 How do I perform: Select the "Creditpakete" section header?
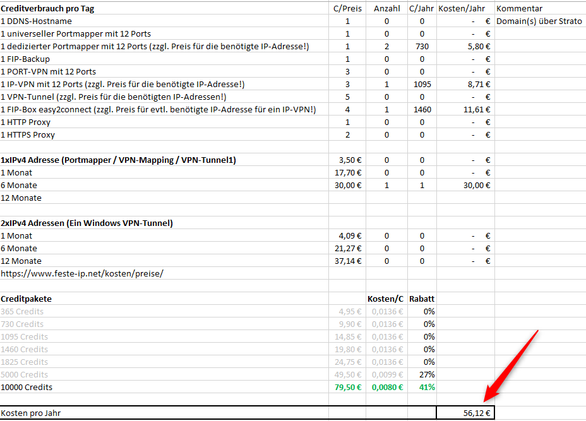pyautogui.click(x=27, y=299)
